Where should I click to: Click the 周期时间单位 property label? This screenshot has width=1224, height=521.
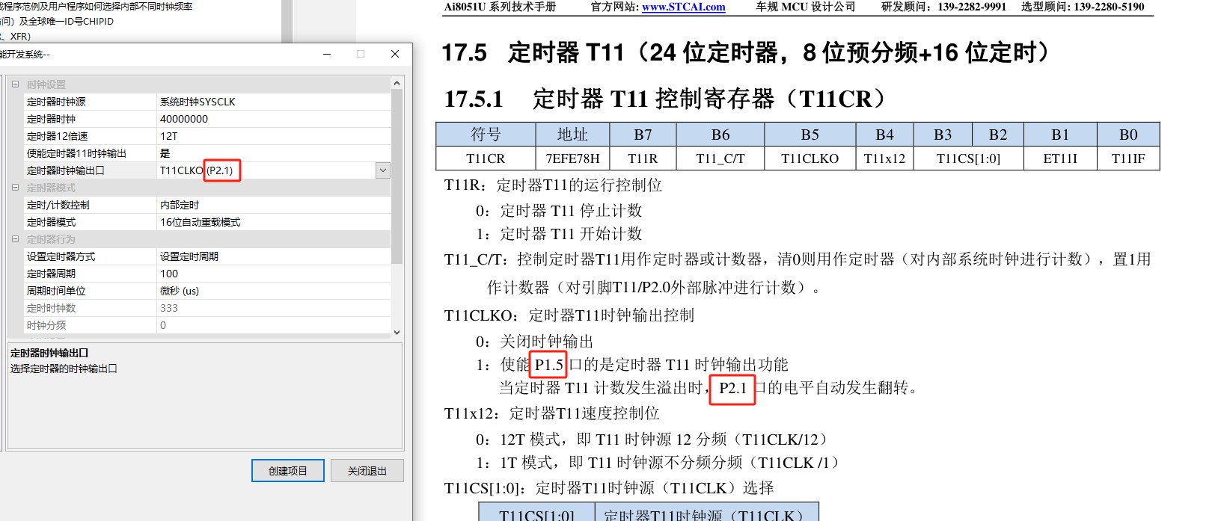pos(56,291)
